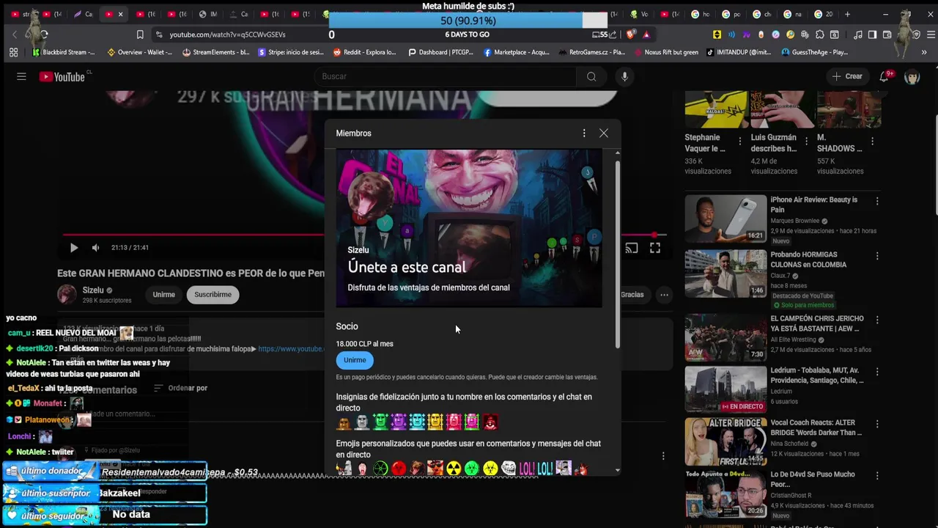
Task: Click the 'Socio' membership tier heading
Action: (347, 326)
